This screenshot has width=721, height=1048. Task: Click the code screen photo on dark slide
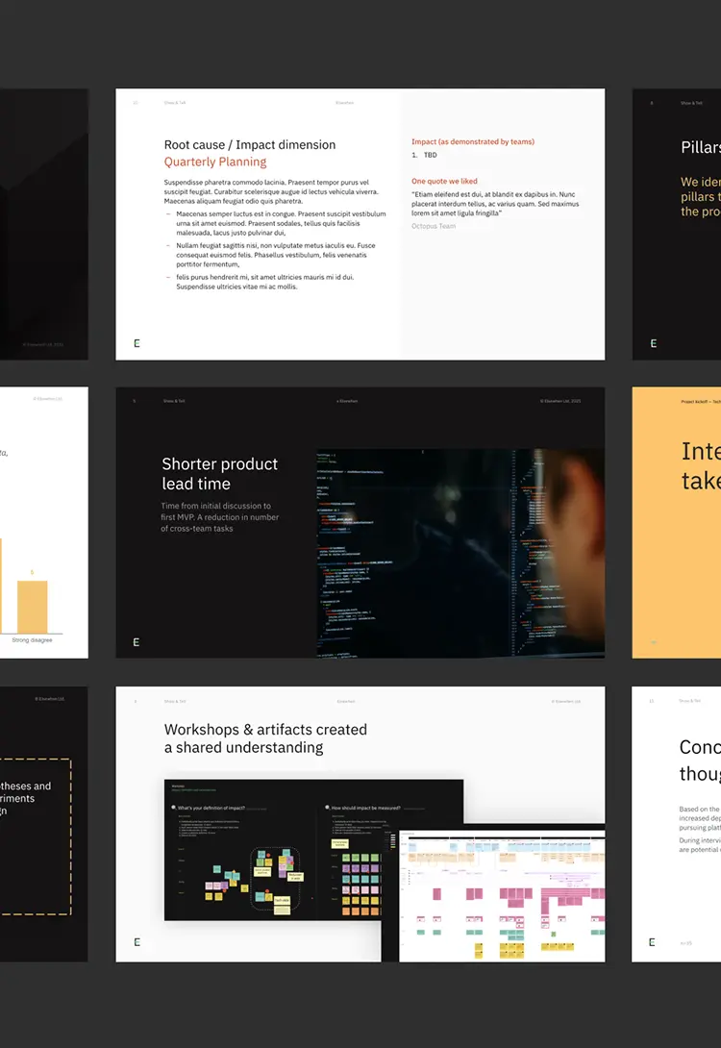(460, 554)
